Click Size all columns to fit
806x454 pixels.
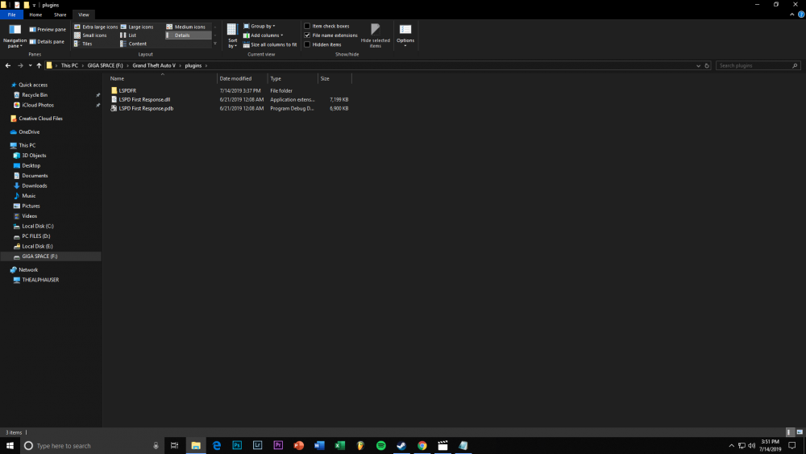(270, 44)
